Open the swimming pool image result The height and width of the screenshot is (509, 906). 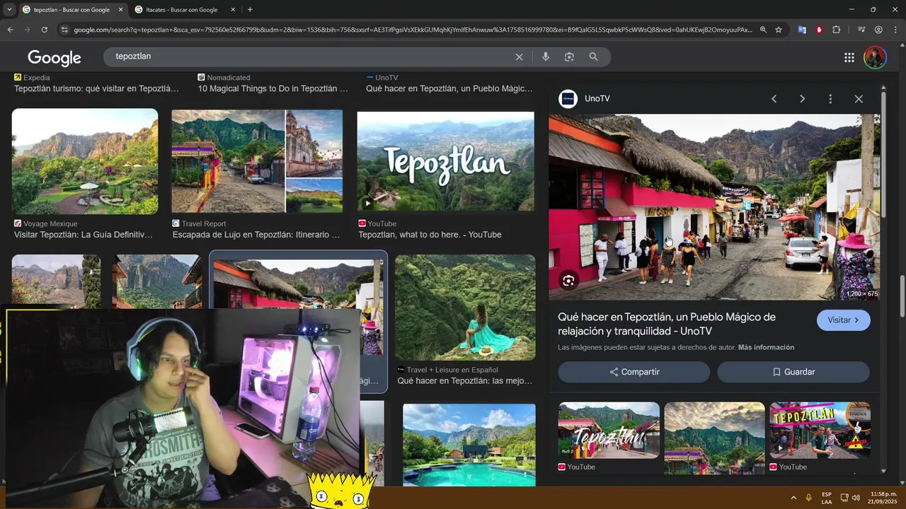[x=469, y=445]
